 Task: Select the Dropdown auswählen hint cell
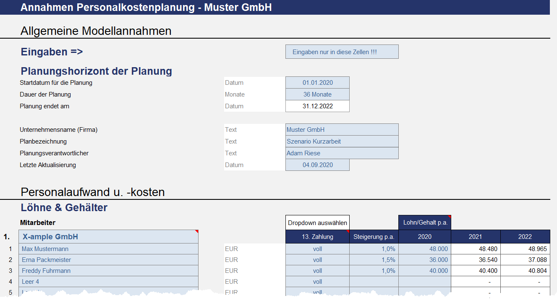click(317, 222)
